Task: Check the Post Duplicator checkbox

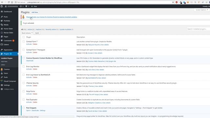Action: click(24, 100)
